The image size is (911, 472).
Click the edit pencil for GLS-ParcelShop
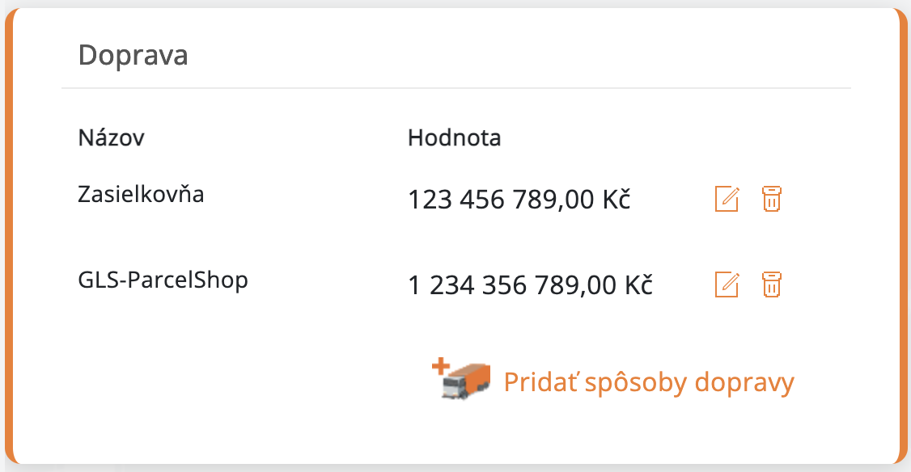(x=727, y=284)
